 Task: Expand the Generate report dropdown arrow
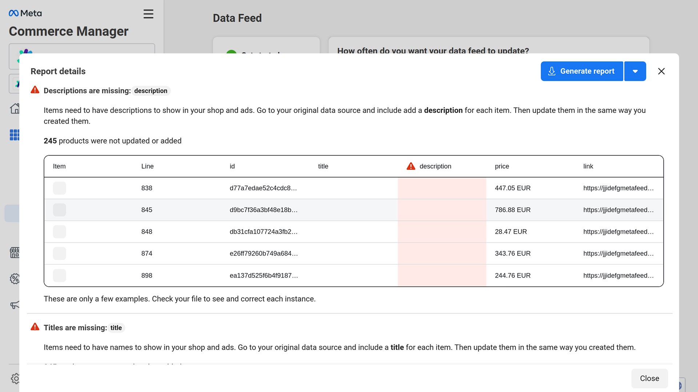pyautogui.click(x=635, y=71)
